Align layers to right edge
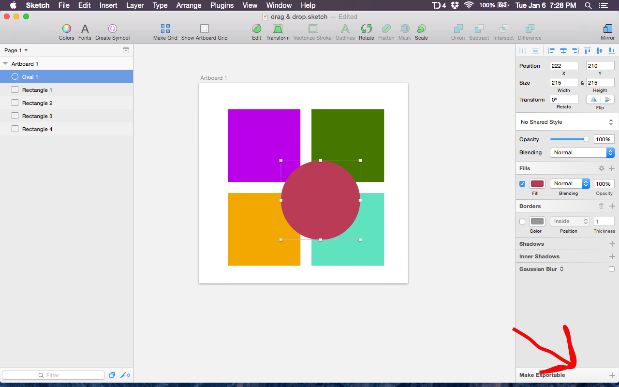This screenshot has height=387, width=619. click(575, 50)
